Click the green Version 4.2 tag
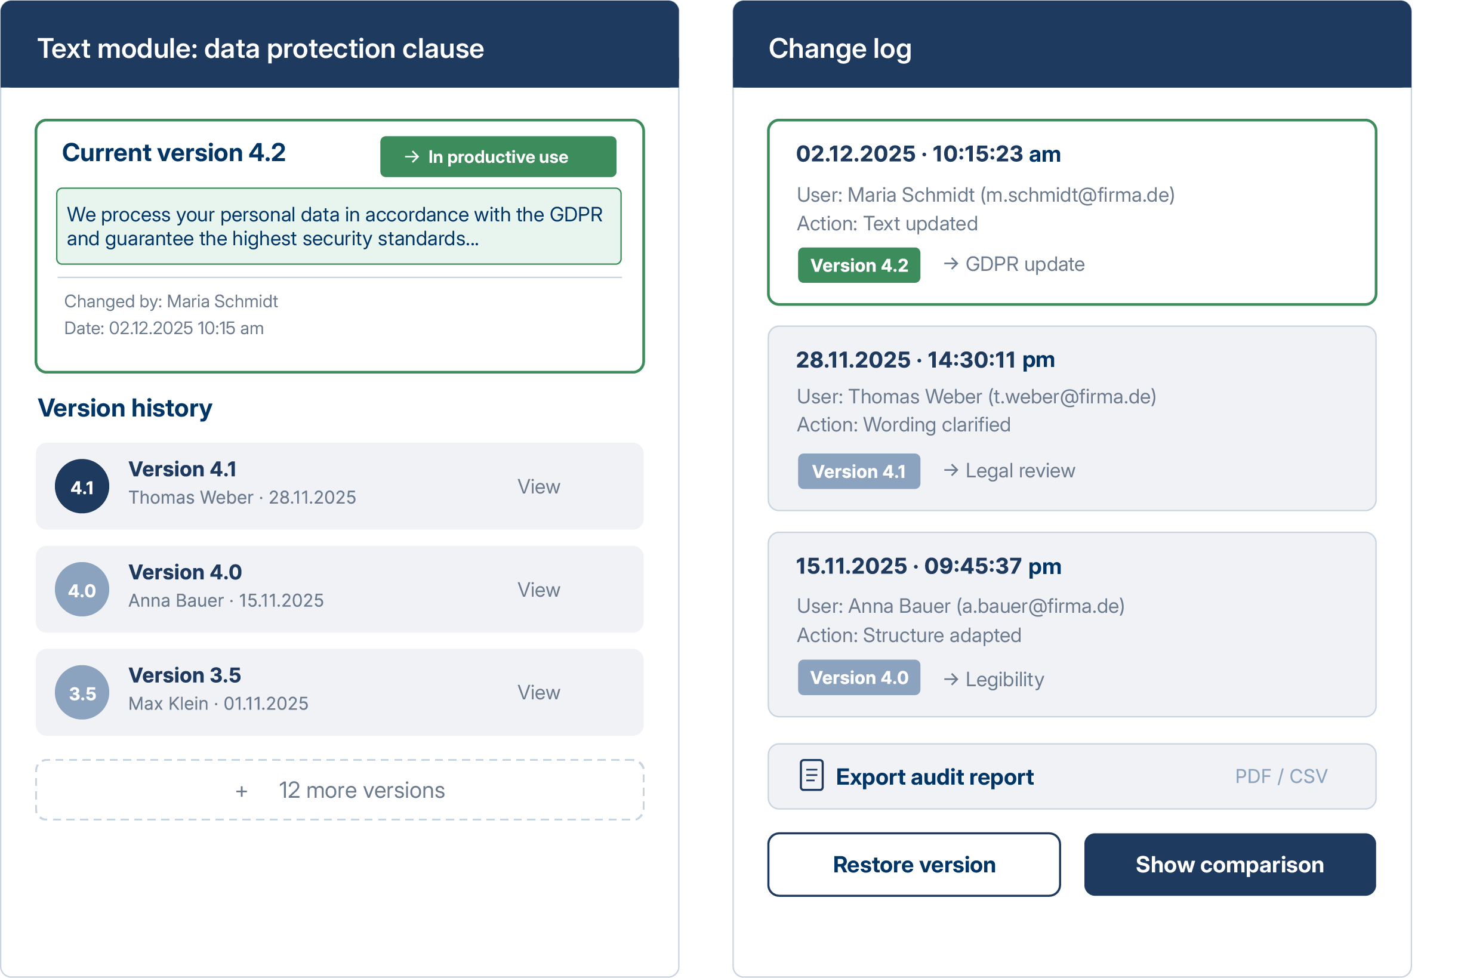The image size is (1461, 978). [858, 265]
